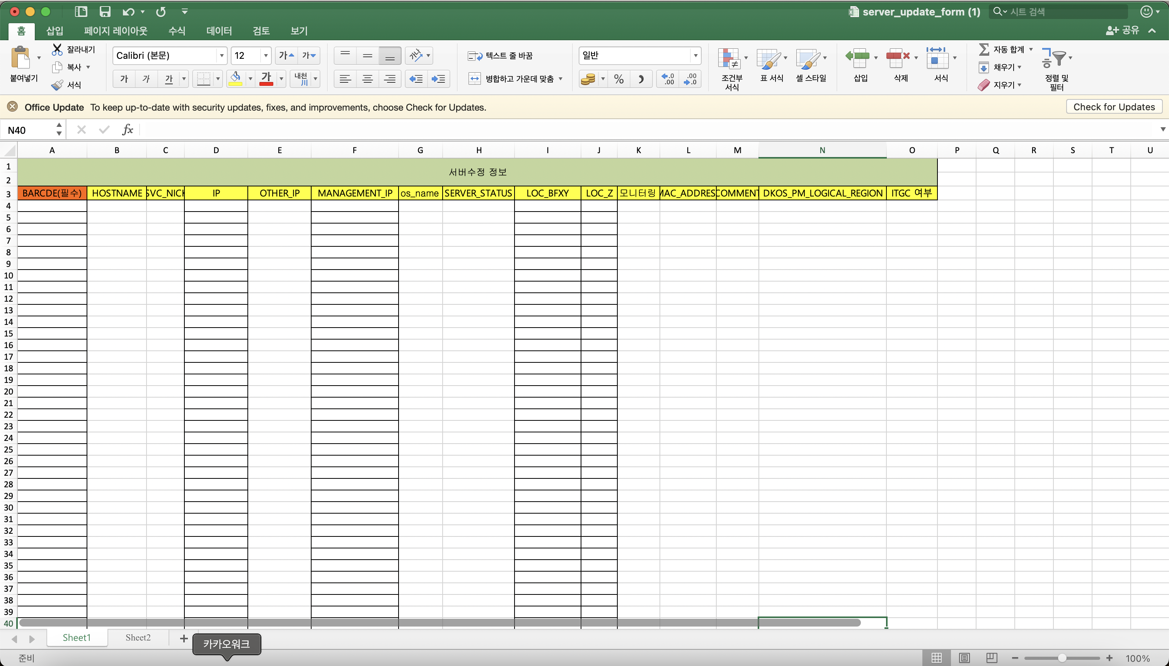
Task: Toggle italic formatting
Action: 146,79
